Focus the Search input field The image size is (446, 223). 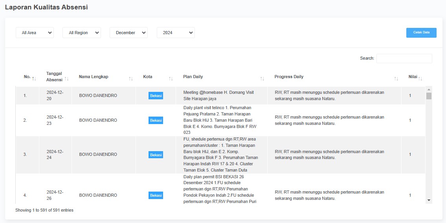(404, 58)
